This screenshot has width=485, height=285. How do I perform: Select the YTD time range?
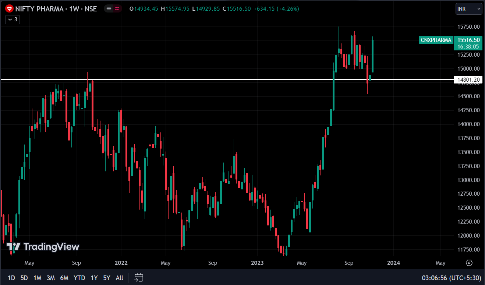point(79,278)
